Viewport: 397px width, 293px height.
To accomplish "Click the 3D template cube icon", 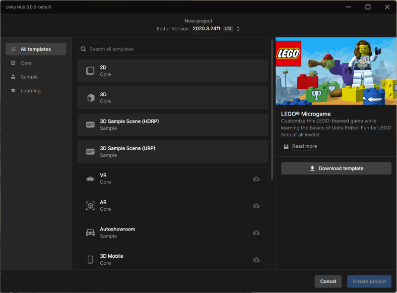I will [91, 98].
